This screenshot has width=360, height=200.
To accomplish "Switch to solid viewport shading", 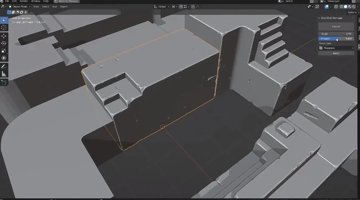I will [345, 7].
